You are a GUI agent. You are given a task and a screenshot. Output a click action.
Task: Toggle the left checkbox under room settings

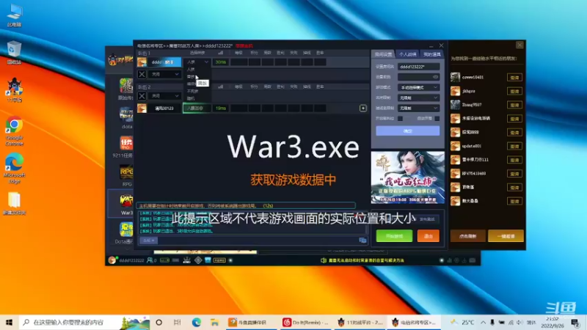point(400,118)
